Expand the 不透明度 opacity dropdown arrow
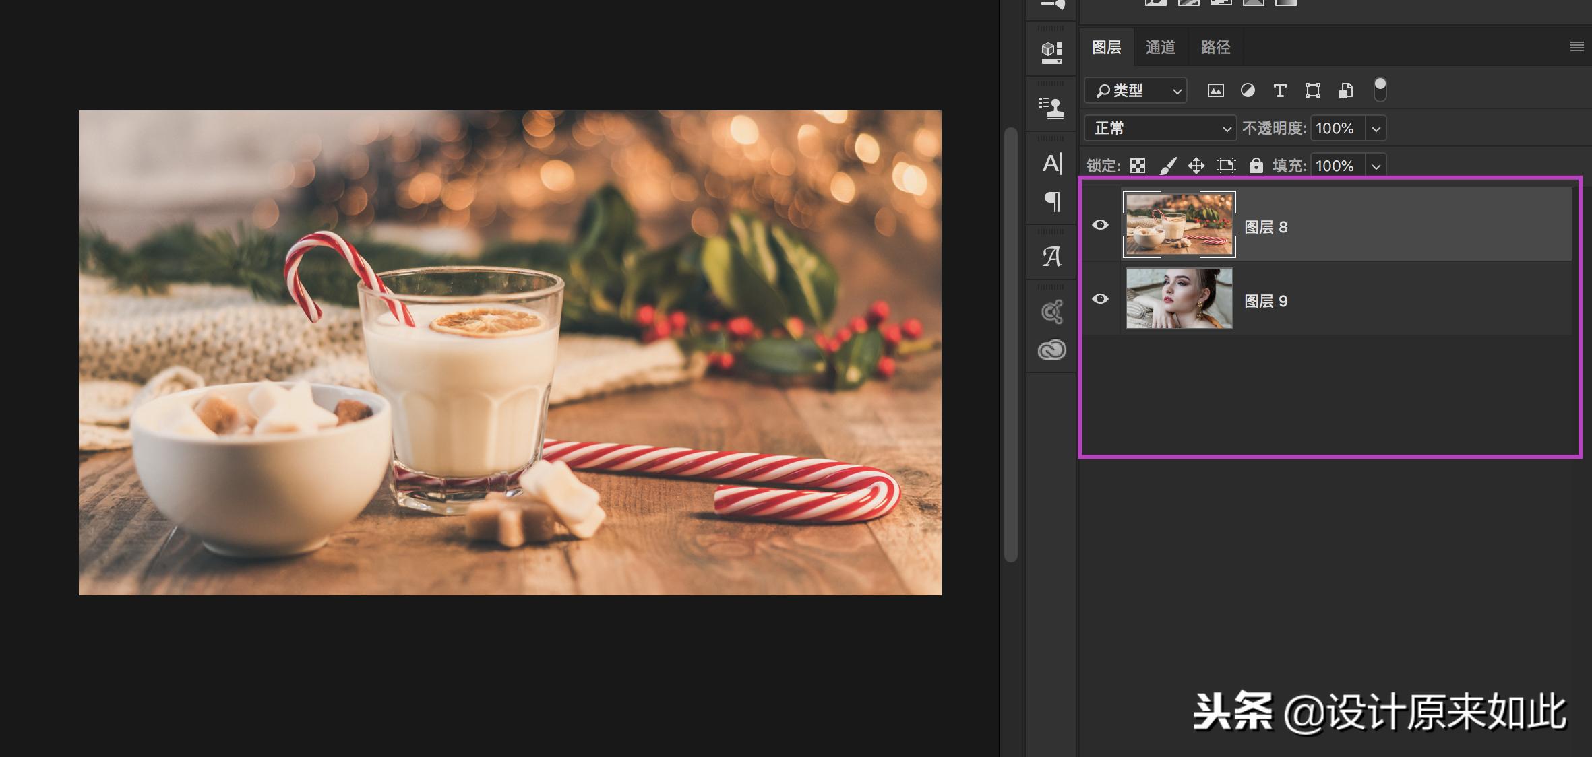This screenshot has height=757, width=1592. point(1376,129)
